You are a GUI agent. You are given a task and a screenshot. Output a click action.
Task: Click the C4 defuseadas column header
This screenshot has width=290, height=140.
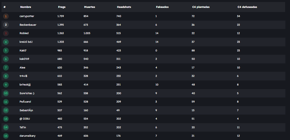[x=247, y=7]
